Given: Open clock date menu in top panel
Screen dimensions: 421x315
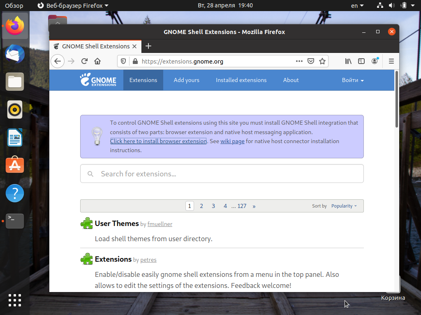Looking at the screenshot, I should pos(225,5).
